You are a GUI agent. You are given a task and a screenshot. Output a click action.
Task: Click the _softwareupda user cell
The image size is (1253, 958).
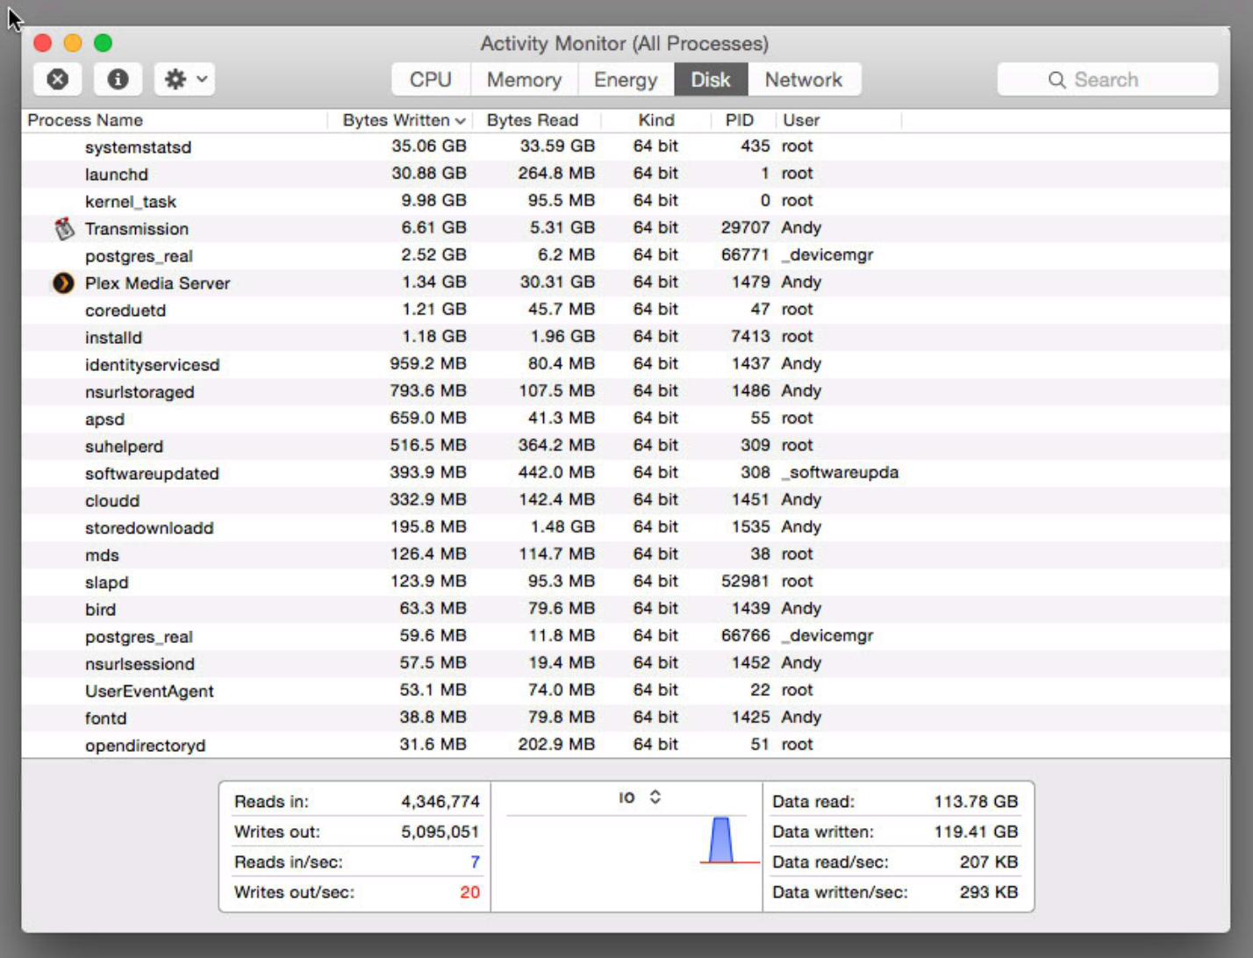click(841, 472)
